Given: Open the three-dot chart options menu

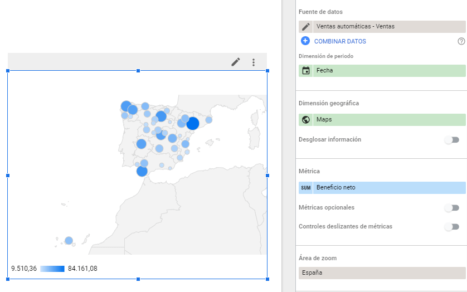Looking at the screenshot, I should (254, 62).
